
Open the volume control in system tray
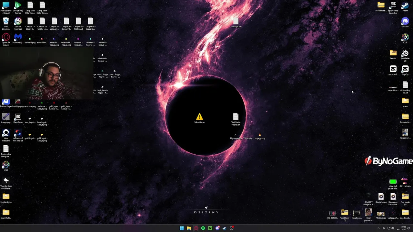pyautogui.click(x=393, y=228)
